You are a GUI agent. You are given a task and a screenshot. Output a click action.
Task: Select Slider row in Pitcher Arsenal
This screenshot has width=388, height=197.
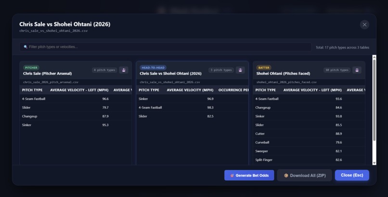point(76,107)
